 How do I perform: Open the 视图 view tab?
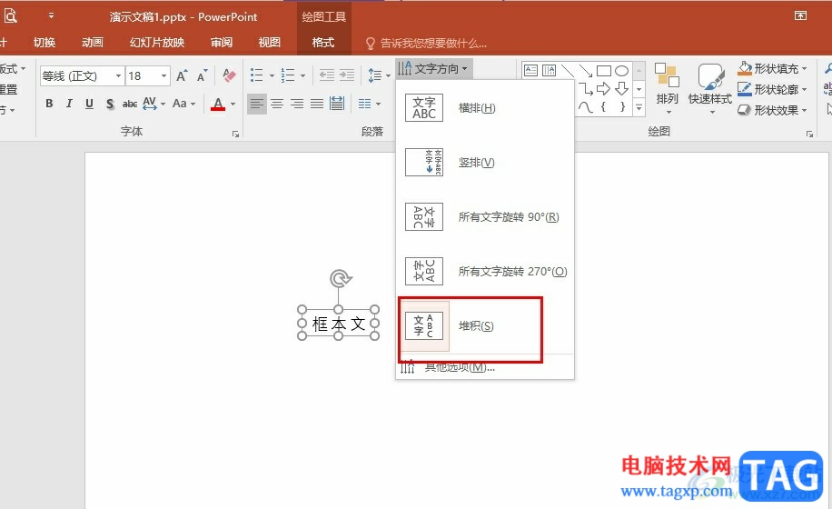tap(270, 43)
